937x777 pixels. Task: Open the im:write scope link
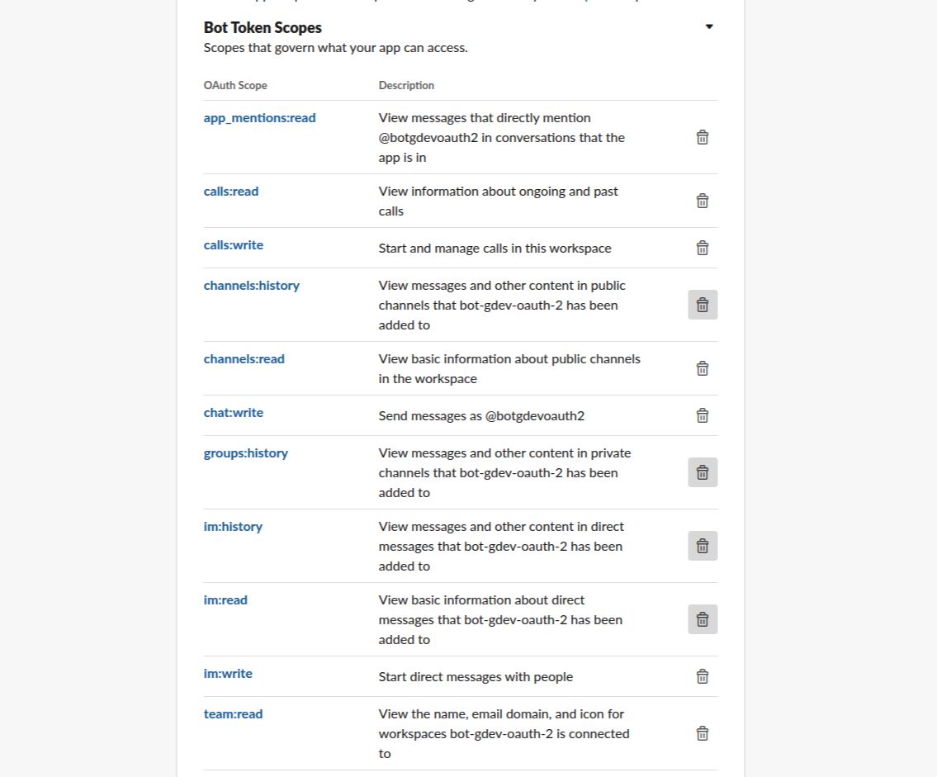(x=228, y=674)
